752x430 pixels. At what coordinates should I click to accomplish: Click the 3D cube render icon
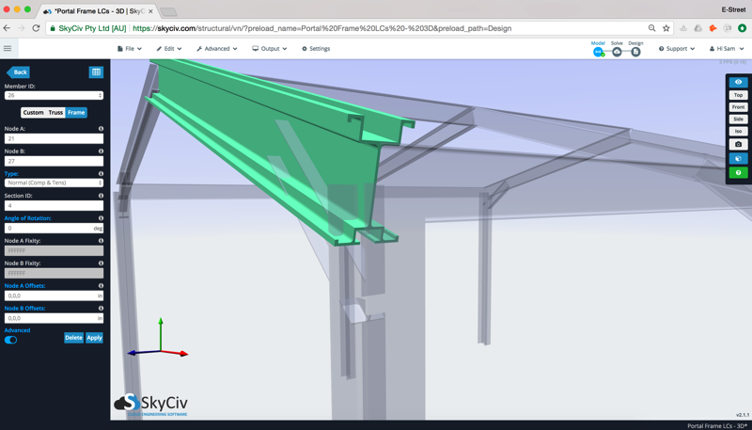point(738,159)
